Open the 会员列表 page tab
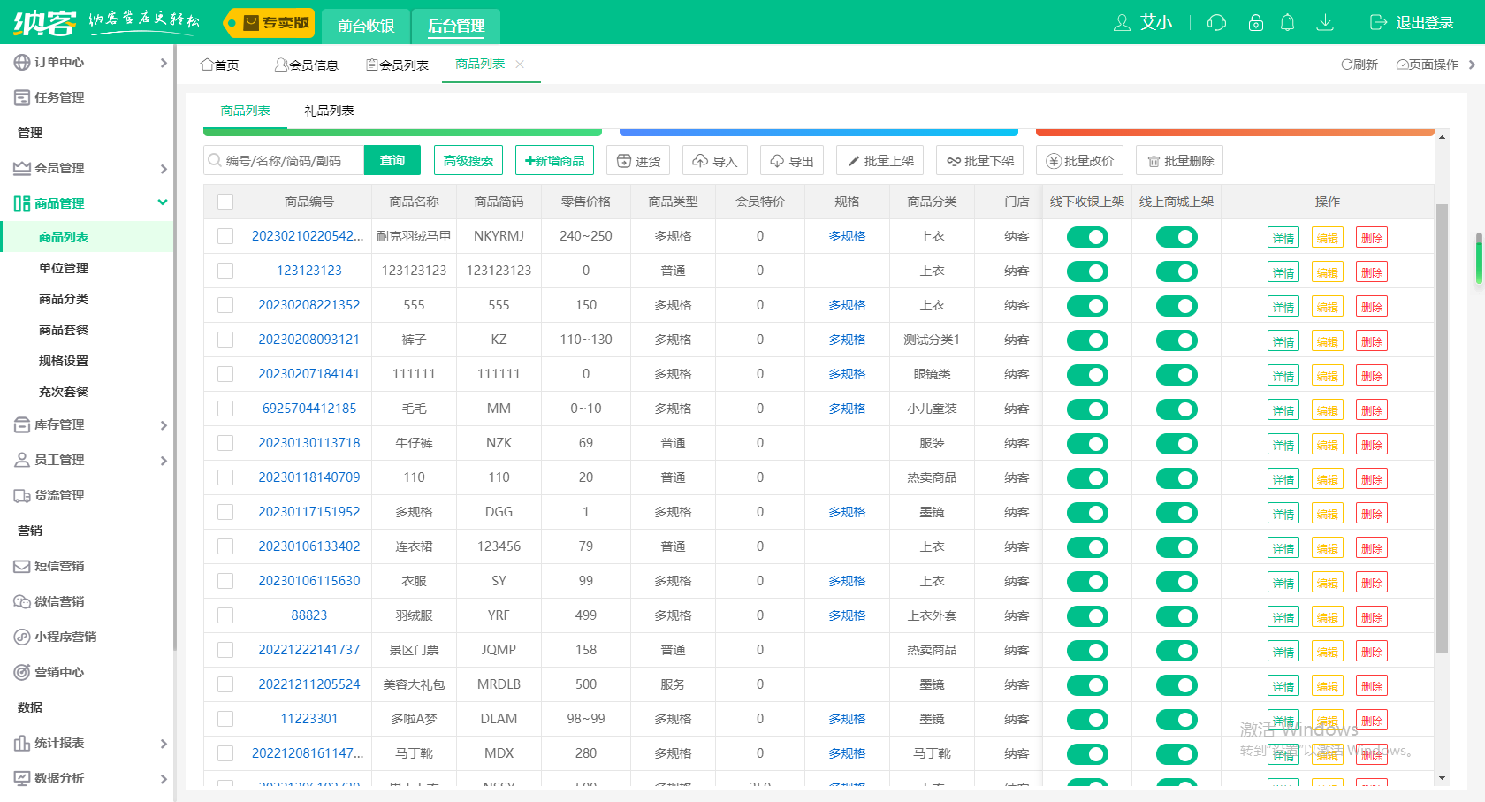Viewport: 1485px width, 802px height. click(x=397, y=65)
